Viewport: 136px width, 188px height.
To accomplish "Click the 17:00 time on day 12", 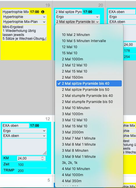I will (35, 126).
